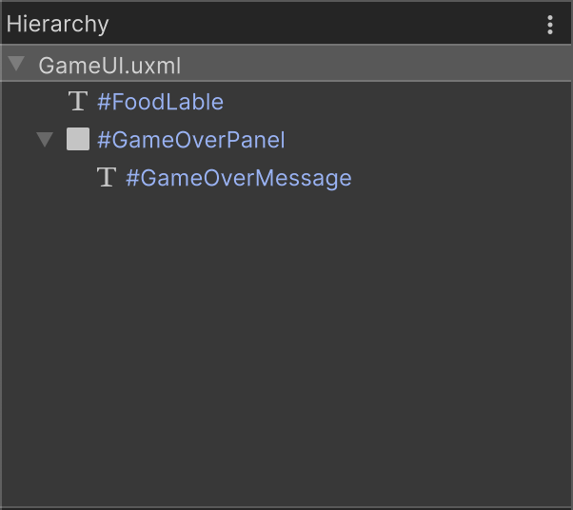Select the #GameOverMessage name text
Viewport: 573px width, 510px height.
point(238,178)
